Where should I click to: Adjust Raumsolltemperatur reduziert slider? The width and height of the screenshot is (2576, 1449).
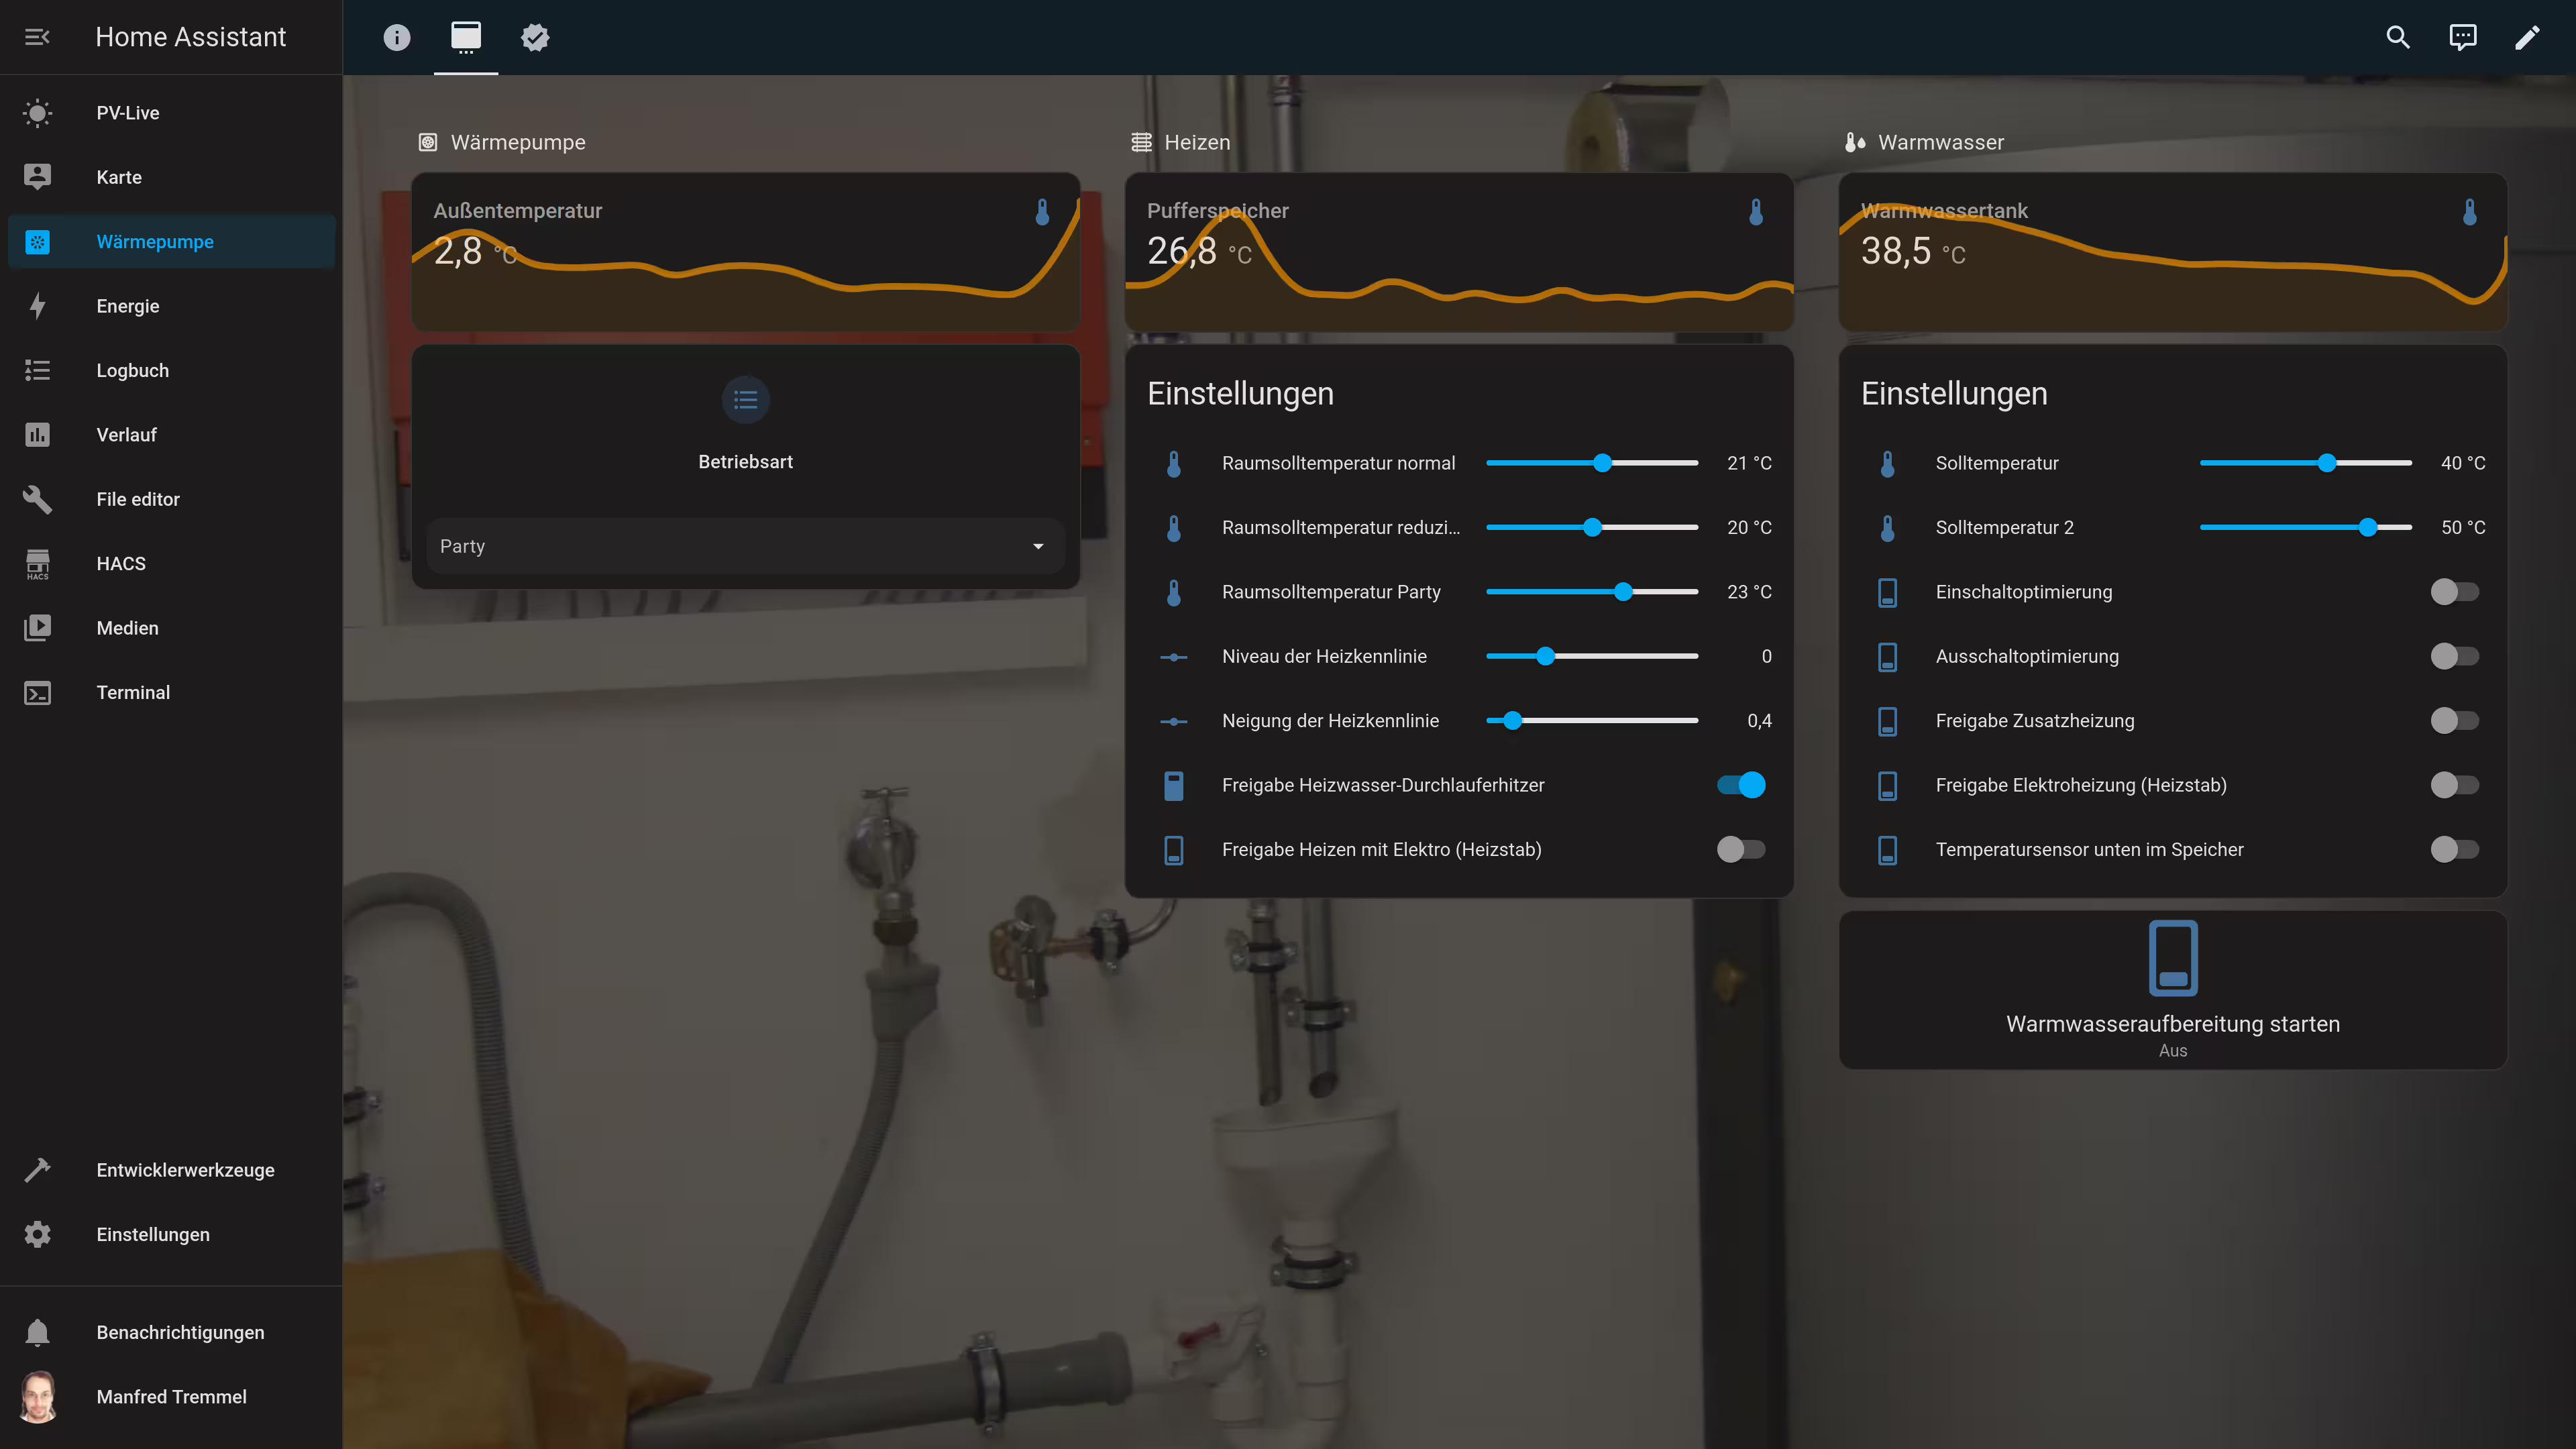1592,528
